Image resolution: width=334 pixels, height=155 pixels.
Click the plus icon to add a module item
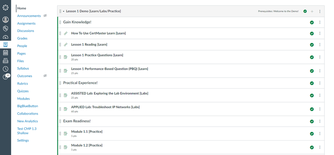click(312, 11)
